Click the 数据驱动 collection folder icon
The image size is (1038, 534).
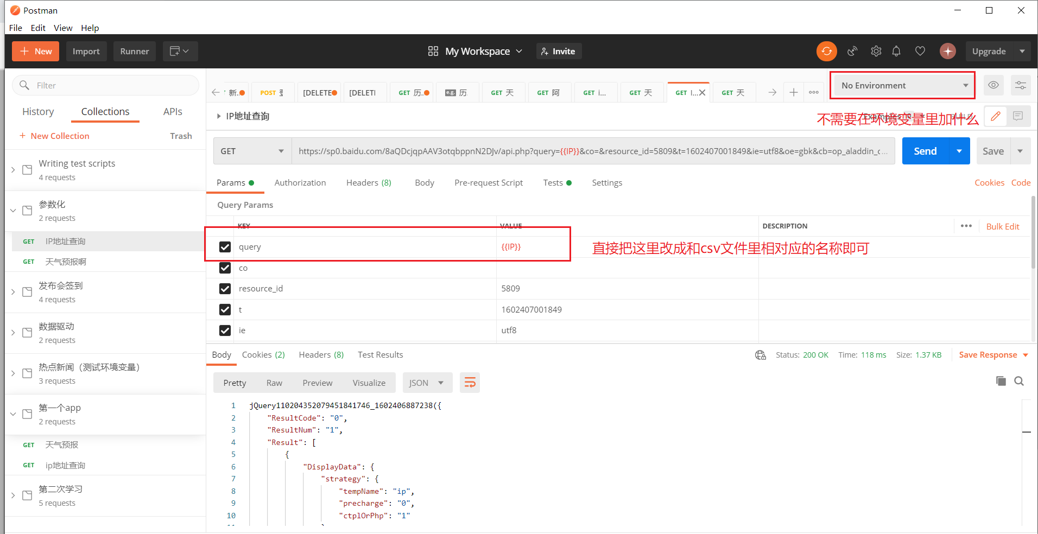(x=27, y=333)
